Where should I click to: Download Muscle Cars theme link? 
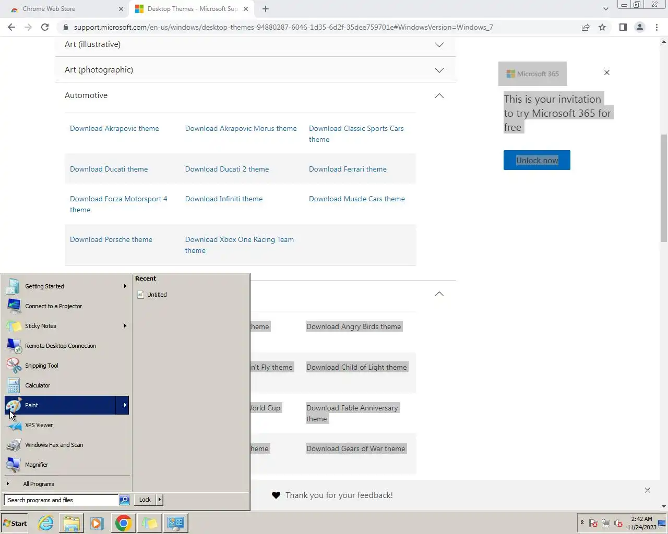click(x=357, y=199)
